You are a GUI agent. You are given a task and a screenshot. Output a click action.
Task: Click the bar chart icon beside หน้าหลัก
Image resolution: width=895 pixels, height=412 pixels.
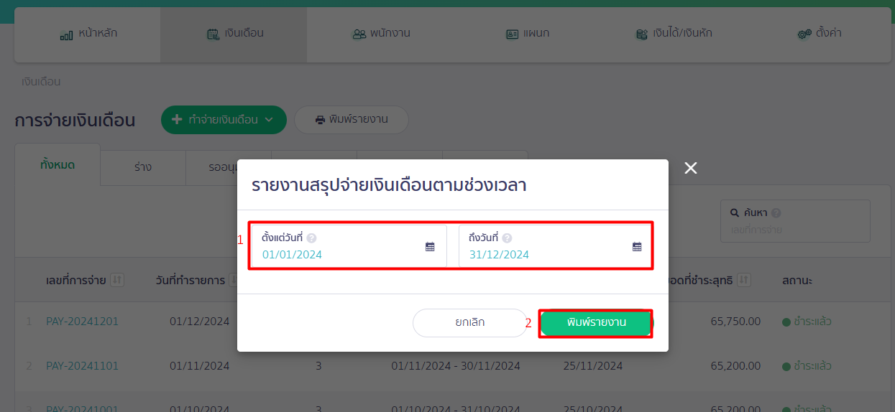coord(66,34)
